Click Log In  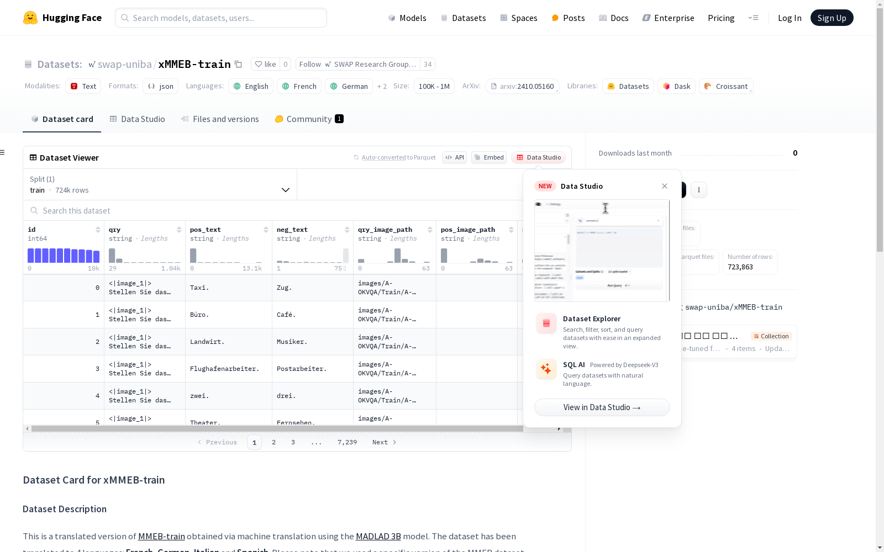(x=790, y=18)
